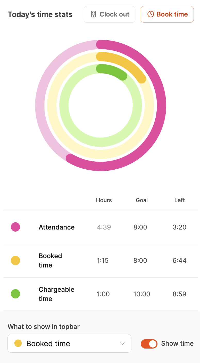Click the dropdown chevron arrow
This screenshot has width=200, height=363.
click(122, 344)
